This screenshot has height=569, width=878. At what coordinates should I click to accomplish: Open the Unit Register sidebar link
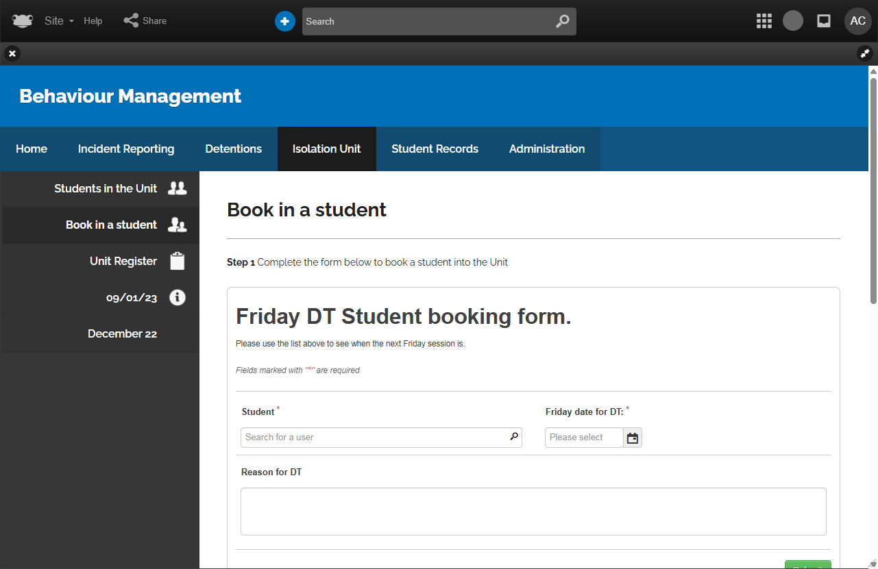(x=123, y=261)
